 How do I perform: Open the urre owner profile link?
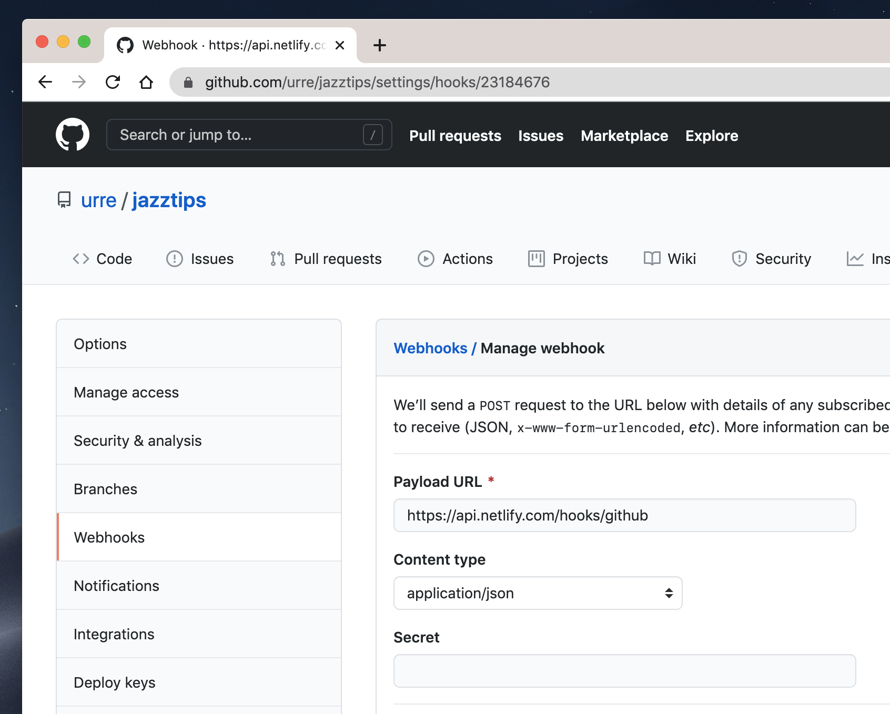pos(98,200)
